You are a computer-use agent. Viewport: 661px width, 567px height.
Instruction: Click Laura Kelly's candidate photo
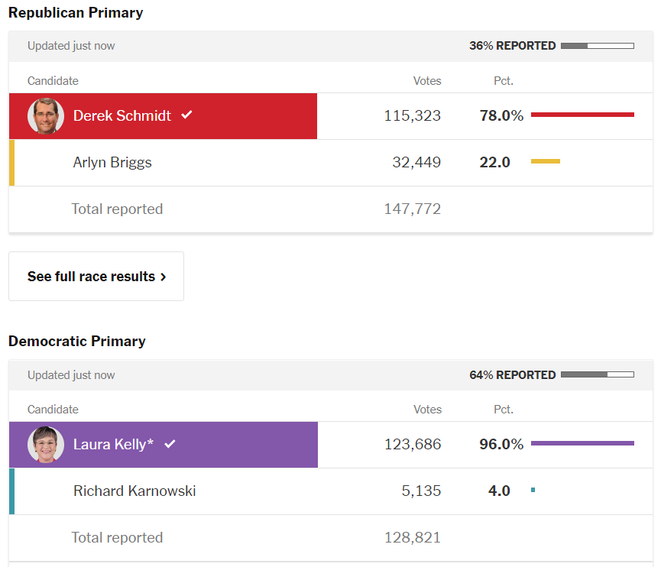pyautogui.click(x=46, y=445)
